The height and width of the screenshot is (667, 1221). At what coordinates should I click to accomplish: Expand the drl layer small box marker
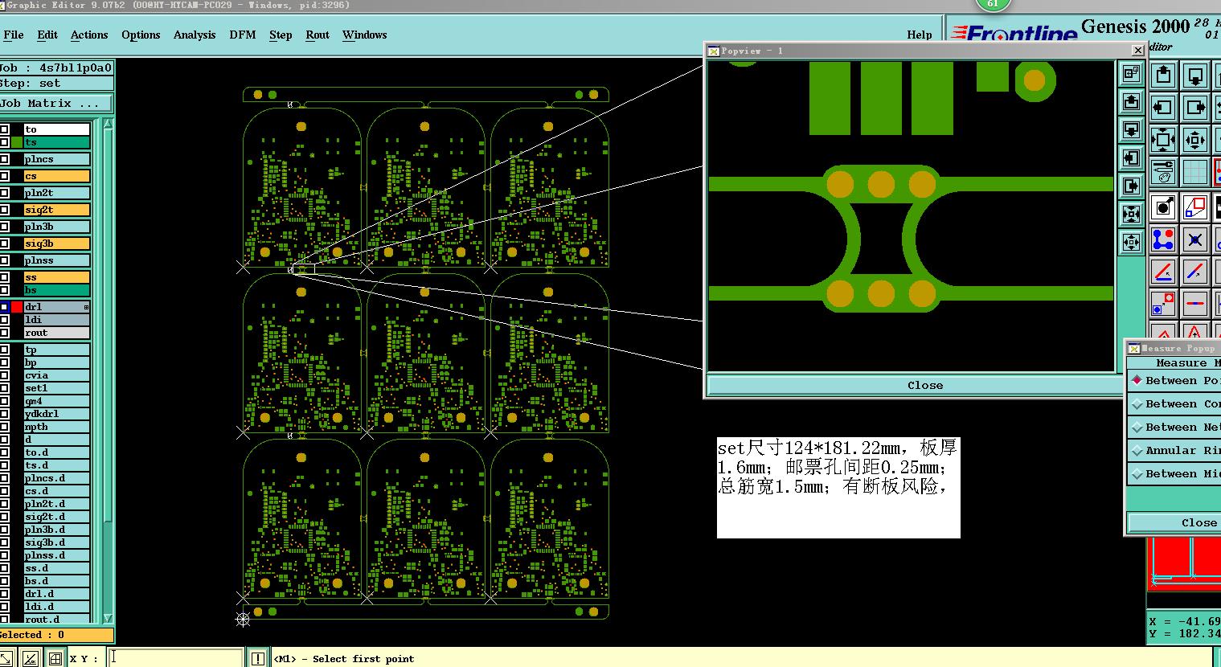(86, 307)
